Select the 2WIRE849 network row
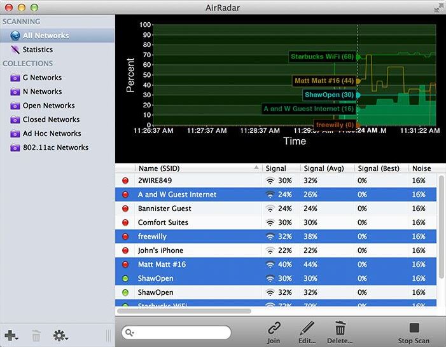This screenshot has height=347, width=446. point(275,180)
